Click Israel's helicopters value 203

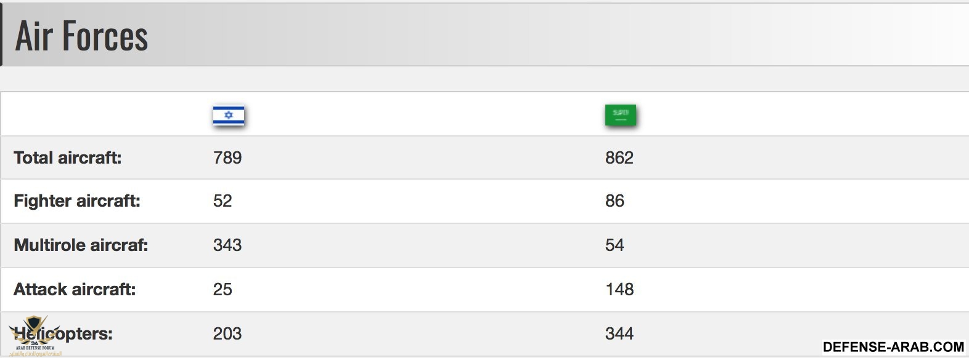point(227,334)
